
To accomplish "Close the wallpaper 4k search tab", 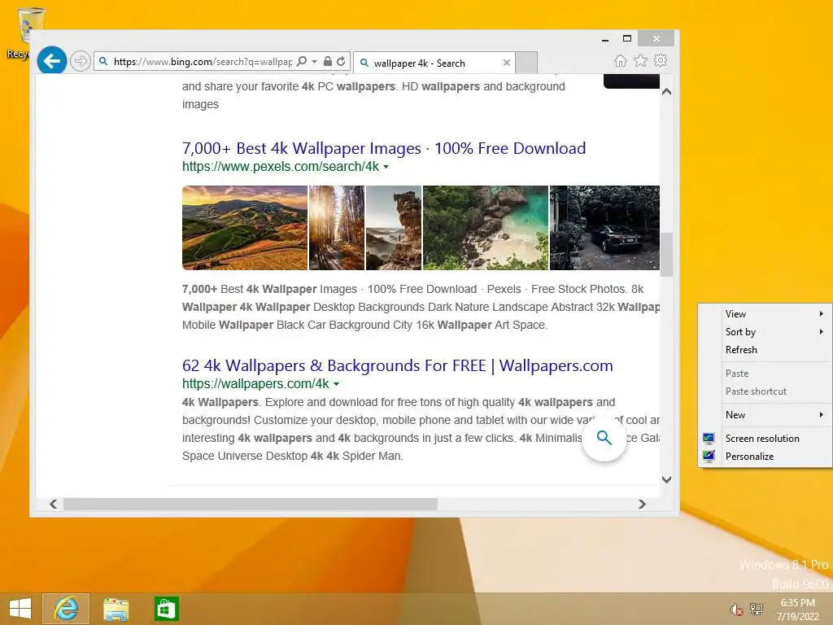I will (506, 63).
